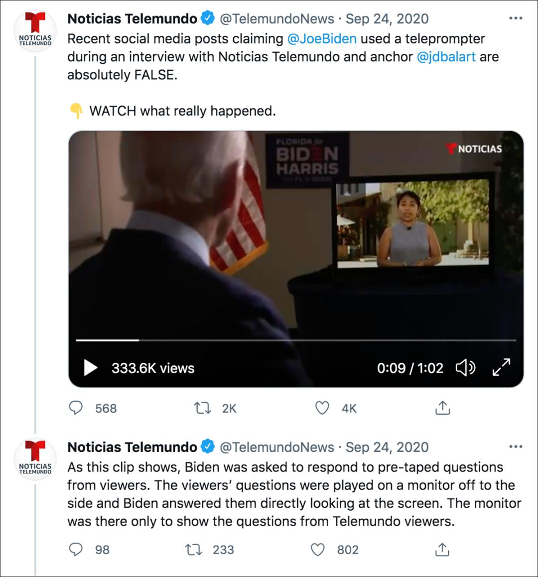Open the @TelemundoNews handle on second tweet
The height and width of the screenshot is (577, 538).
click(277, 447)
